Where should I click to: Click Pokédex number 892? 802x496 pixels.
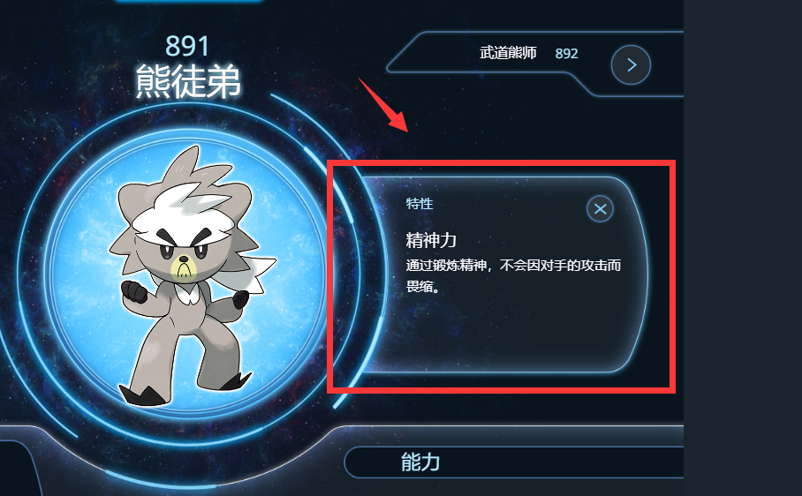[x=566, y=54]
